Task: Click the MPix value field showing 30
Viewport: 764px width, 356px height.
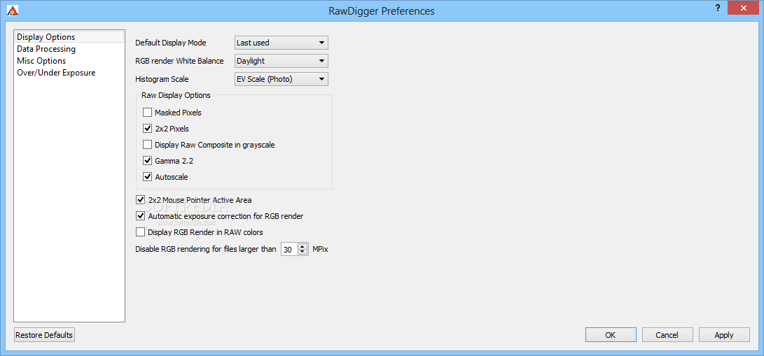Action: point(289,250)
